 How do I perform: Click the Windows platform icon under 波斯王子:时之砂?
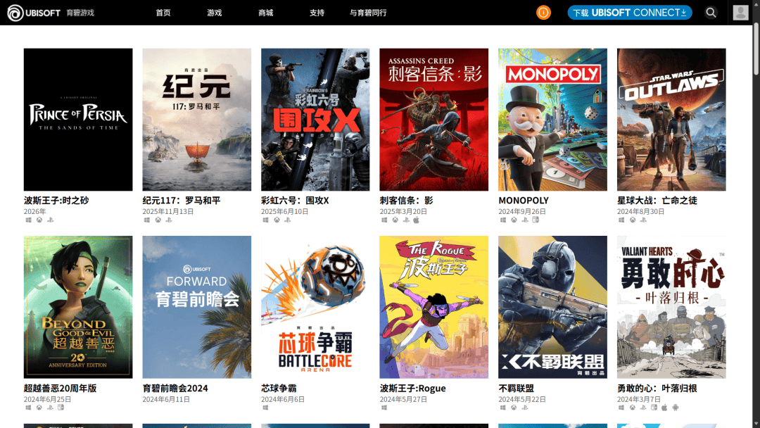tap(28, 220)
